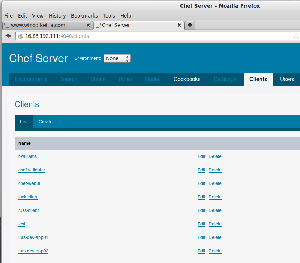Click the globe site identity icon
The width and height of the screenshot is (300, 263).
(x=20, y=36)
